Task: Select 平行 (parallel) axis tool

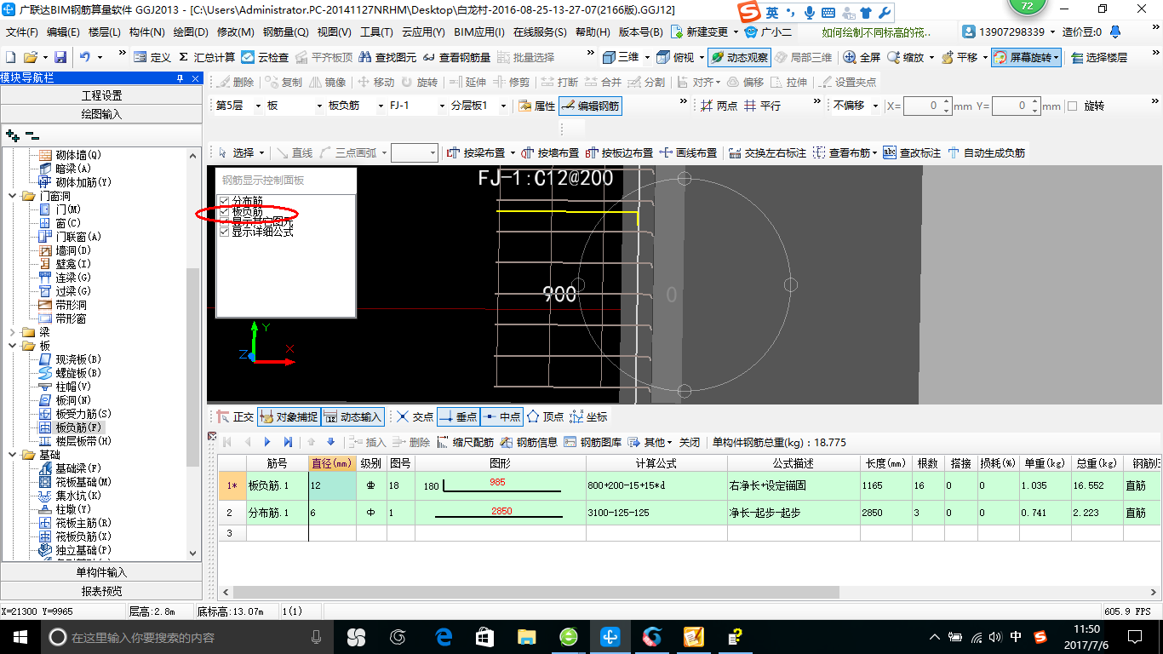Action: coord(762,106)
